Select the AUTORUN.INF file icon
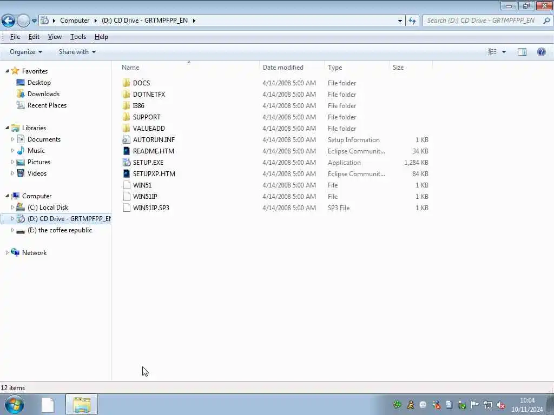This screenshot has width=554, height=415. [x=126, y=140]
